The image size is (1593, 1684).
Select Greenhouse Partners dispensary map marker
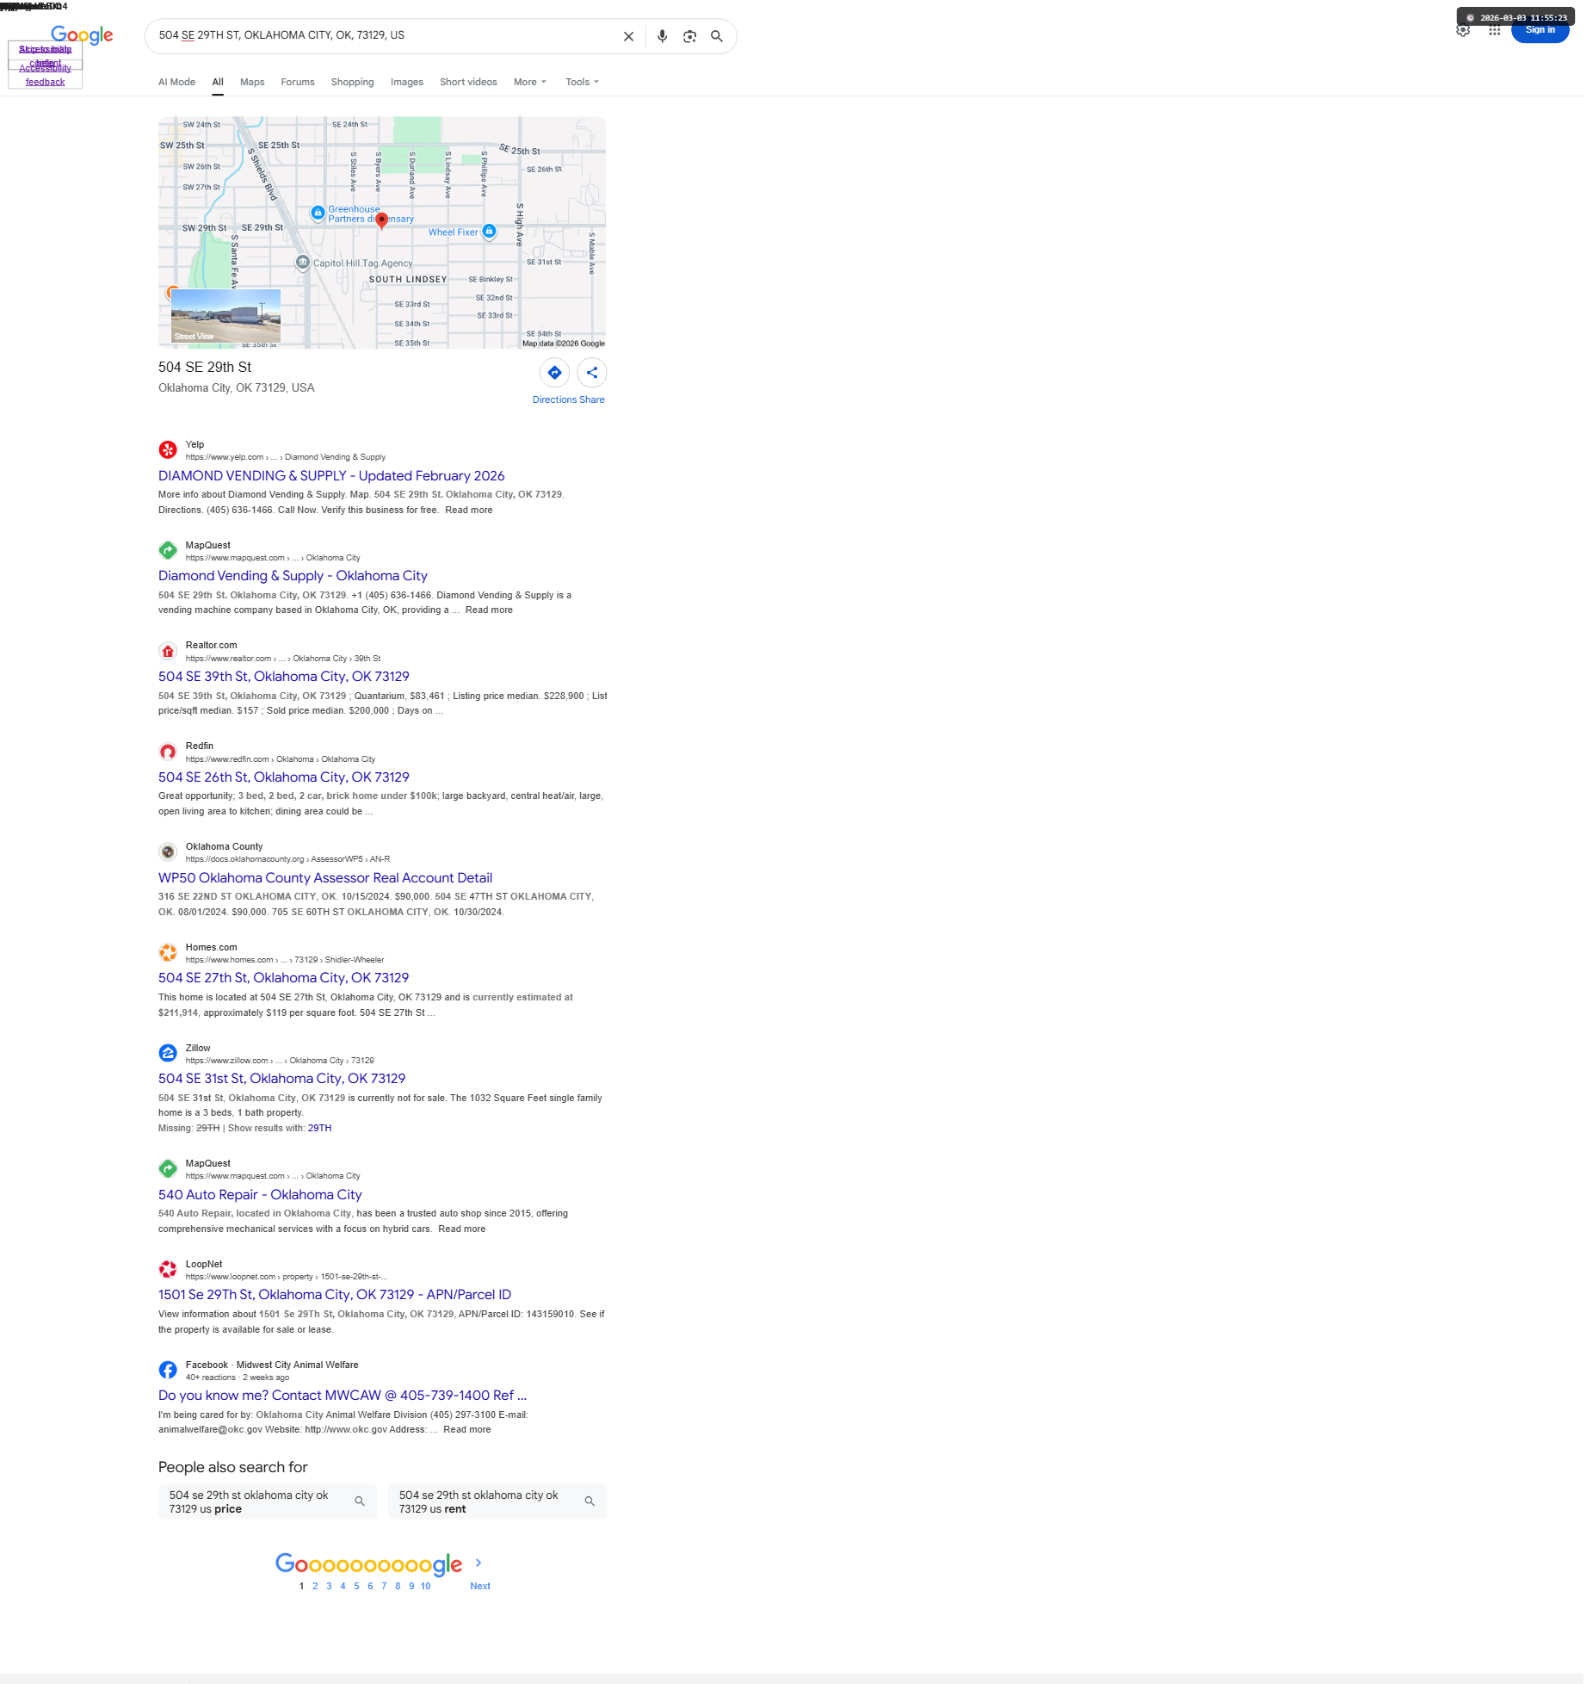click(x=318, y=213)
